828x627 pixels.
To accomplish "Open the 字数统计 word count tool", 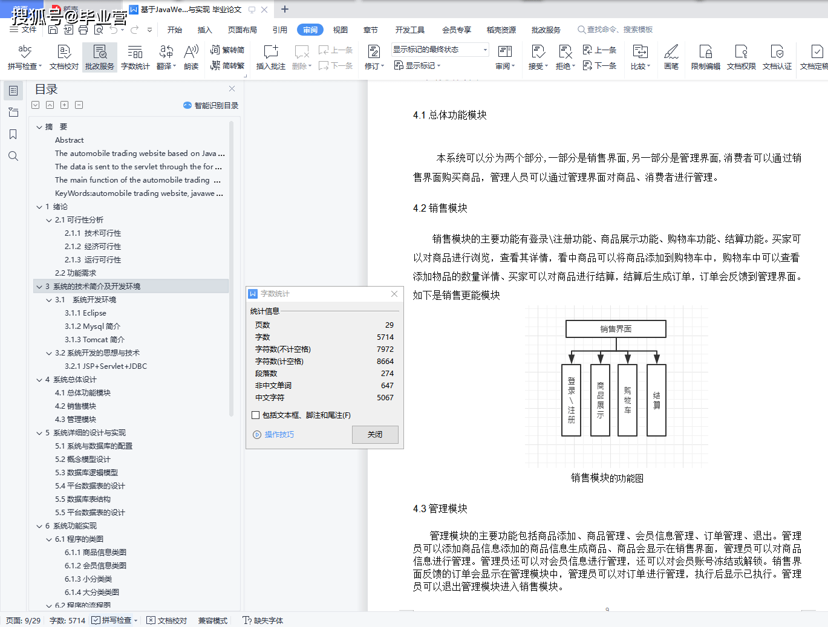I will [x=135, y=57].
